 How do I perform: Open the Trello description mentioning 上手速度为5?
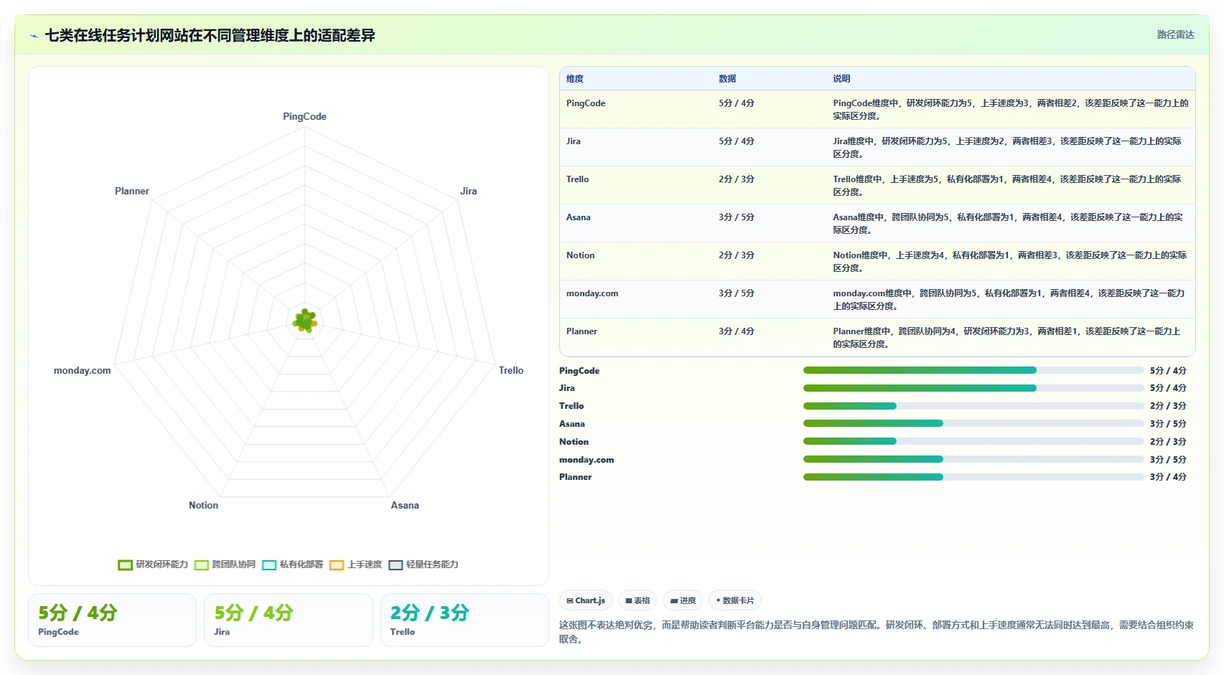point(1008,185)
